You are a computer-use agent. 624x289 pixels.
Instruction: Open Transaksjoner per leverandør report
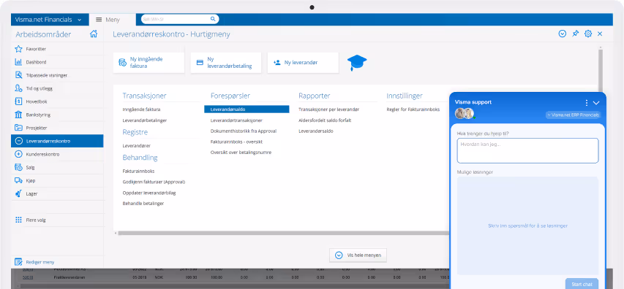328,109
